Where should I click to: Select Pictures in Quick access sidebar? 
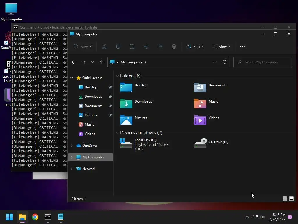coord(91,115)
